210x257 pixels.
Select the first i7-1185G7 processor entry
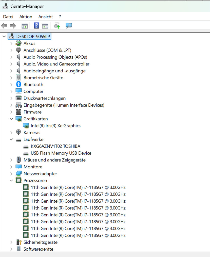pyautogui.click(x=78, y=187)
